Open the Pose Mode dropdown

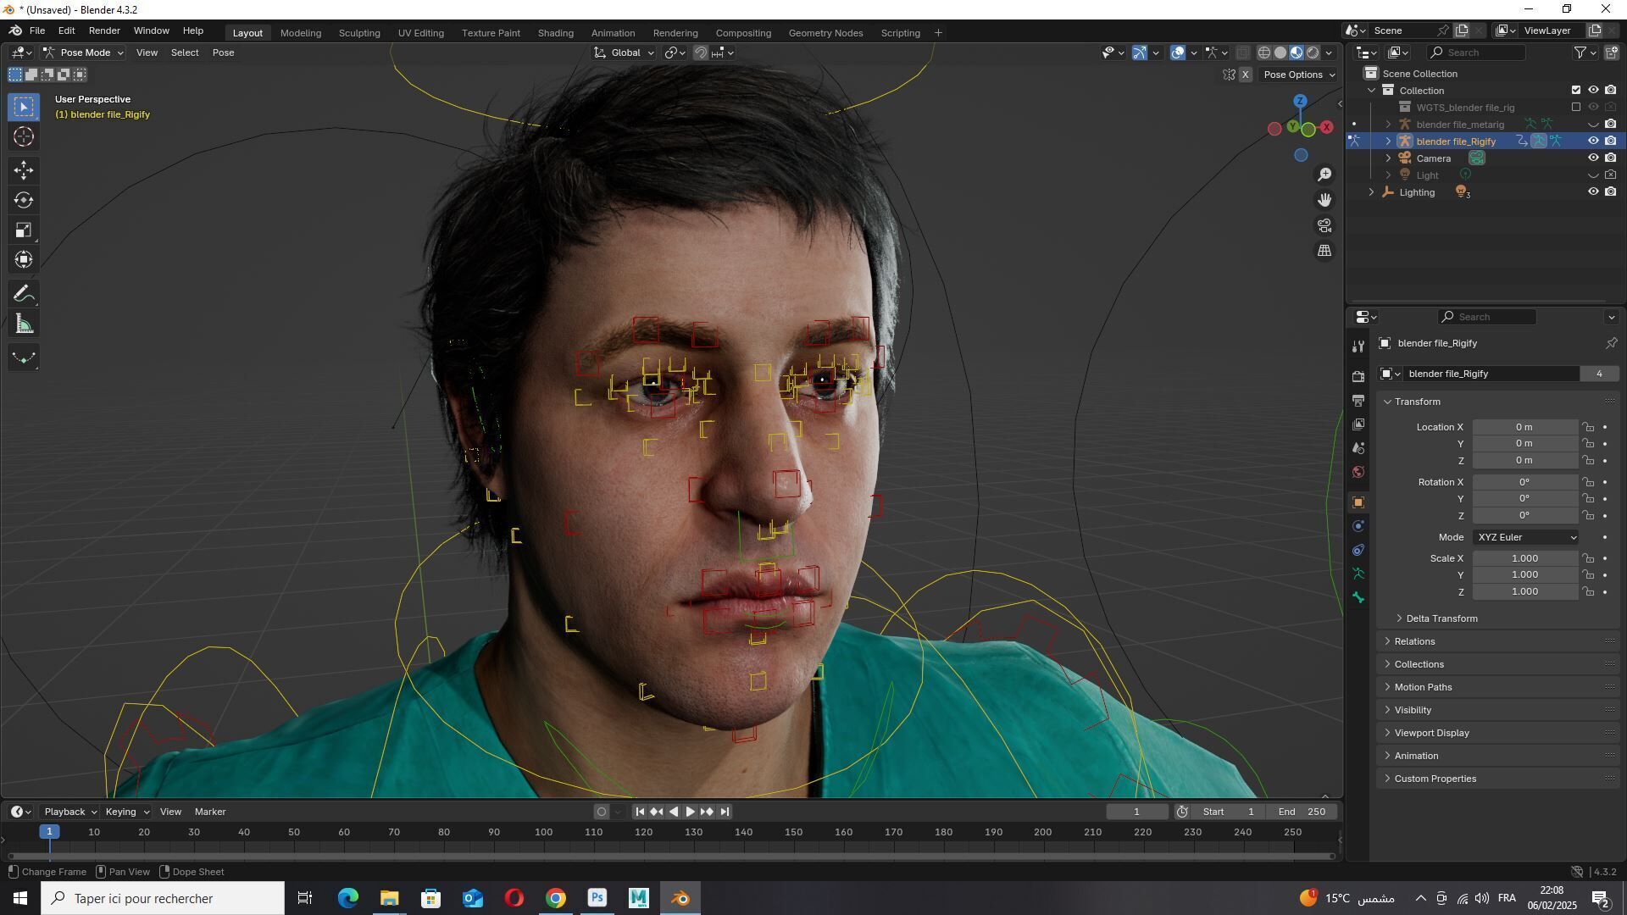pyautogui.click(x=85, y=53)
